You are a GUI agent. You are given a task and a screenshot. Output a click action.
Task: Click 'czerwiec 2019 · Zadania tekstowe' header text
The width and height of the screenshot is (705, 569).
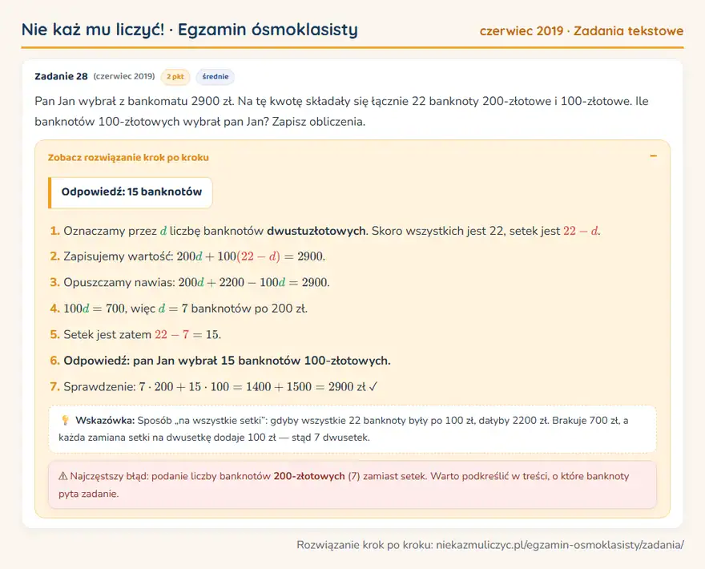point(582,30)
